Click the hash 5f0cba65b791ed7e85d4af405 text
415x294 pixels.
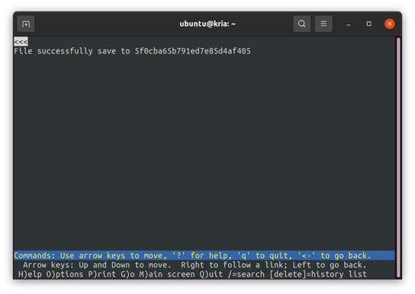pyautogui.click(x=193, y=51)
